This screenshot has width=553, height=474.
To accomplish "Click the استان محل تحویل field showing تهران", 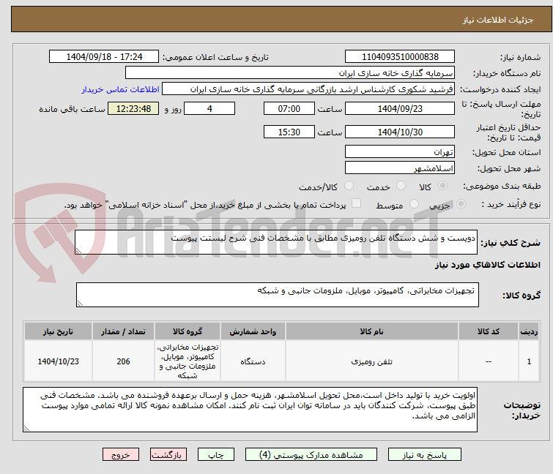I will pos(399,152).
